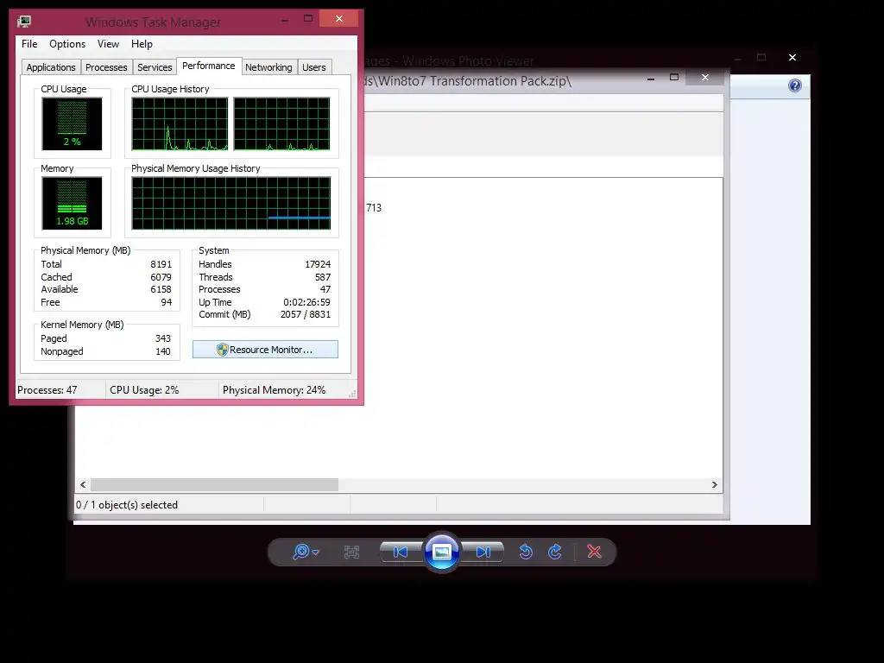This screenshot has height=663, width=884.
Task: Click Available memory value 6158
Action: click(161, 289)
